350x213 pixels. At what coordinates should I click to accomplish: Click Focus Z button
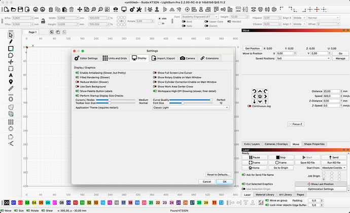pyautogui.click(x=296, y=124)
